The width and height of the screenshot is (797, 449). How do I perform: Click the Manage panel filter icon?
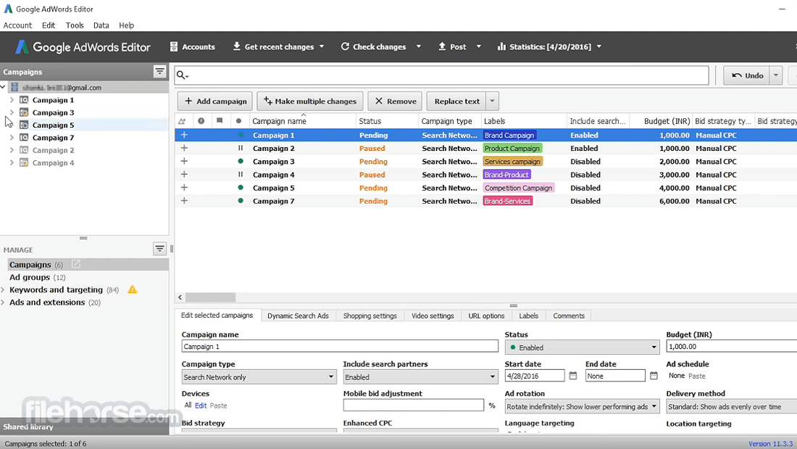click(159, 249)
